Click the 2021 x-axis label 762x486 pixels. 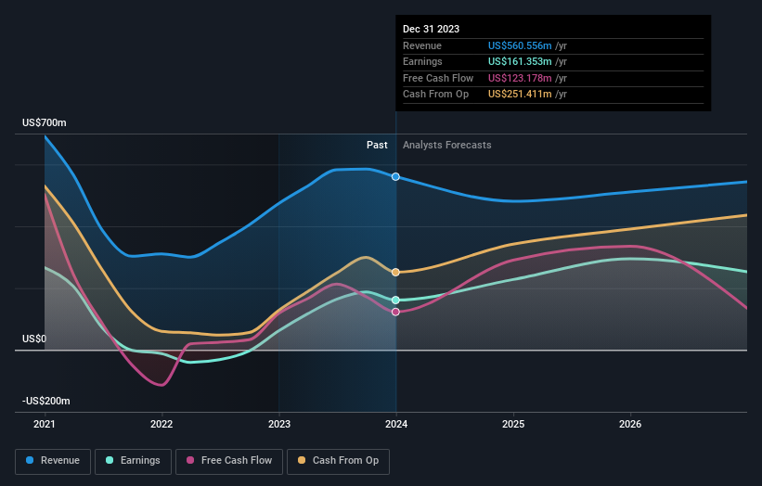[x=45, y=425]
